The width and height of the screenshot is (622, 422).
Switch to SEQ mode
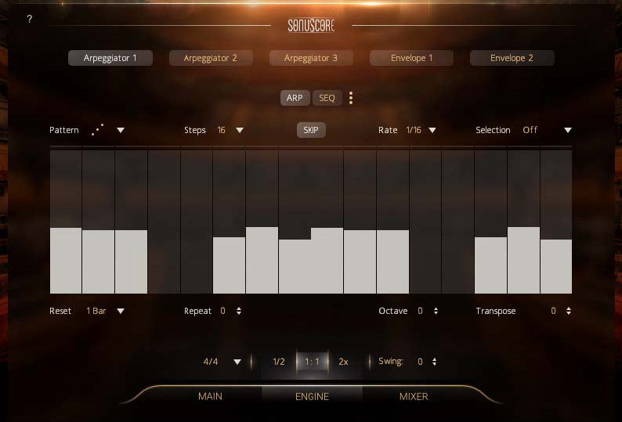tap(327, 98)
